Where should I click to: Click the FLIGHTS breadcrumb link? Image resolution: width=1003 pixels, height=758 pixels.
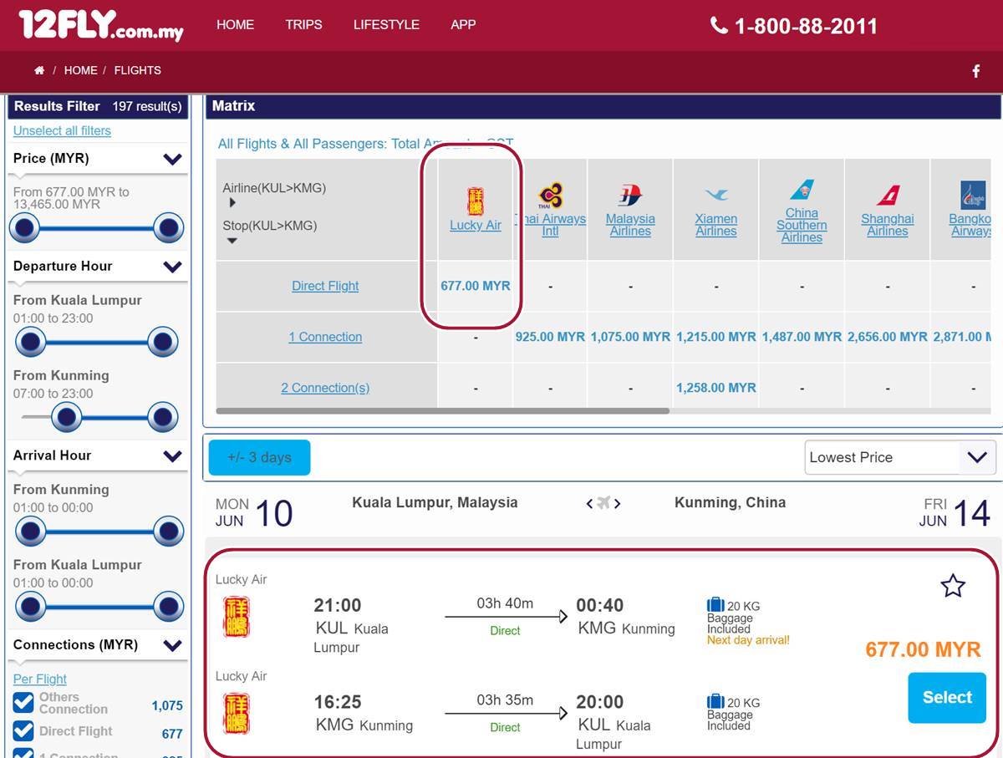pyautogui.click(x=138, y=70)
